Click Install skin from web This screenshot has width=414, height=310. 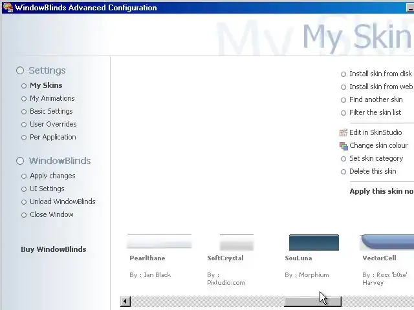(381, 87)
